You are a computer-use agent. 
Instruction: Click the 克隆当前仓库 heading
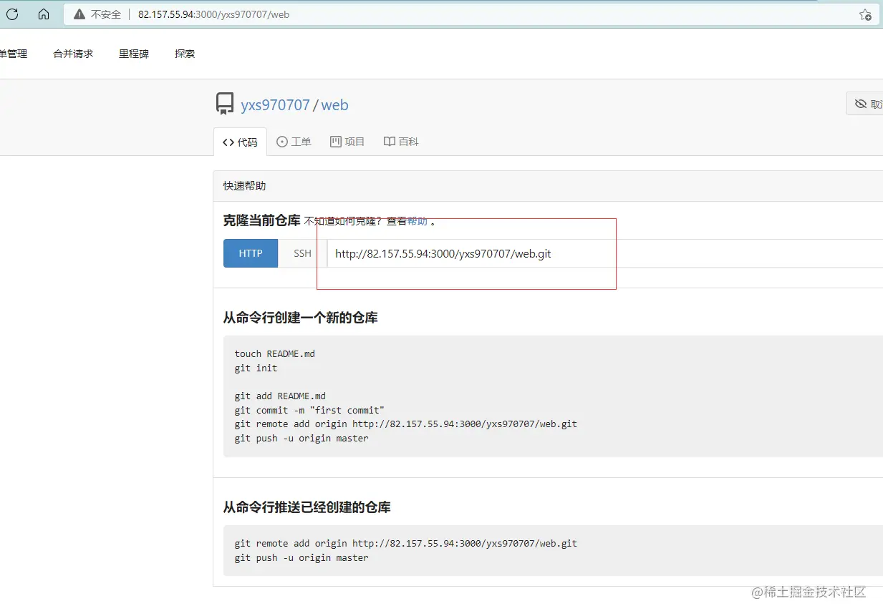(261, 220)
